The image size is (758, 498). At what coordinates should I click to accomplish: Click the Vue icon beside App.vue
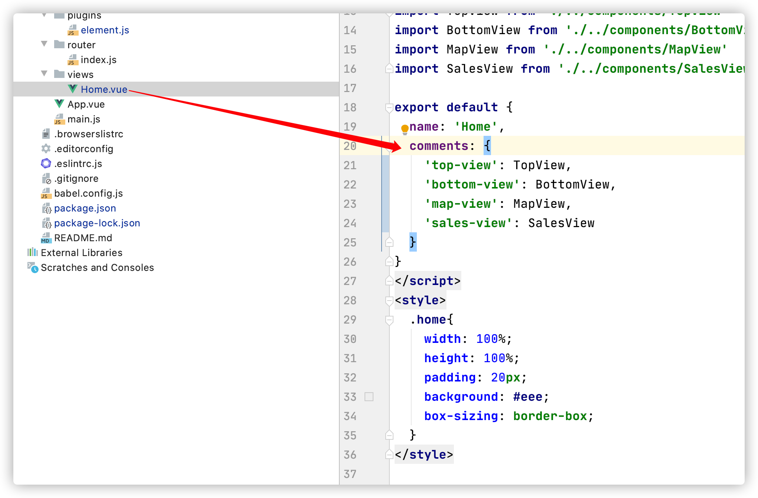[59, 104]
